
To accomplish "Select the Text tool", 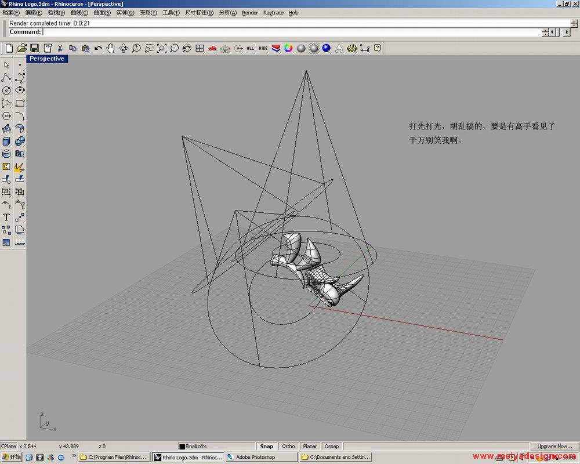I will point(6,217).
